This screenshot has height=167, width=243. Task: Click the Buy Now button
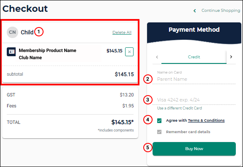(x=194, y=149)
